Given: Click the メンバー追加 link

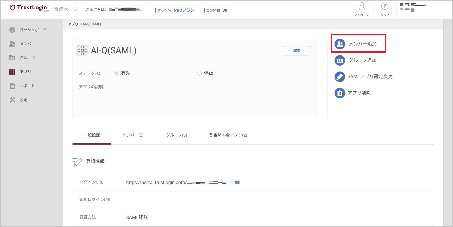Looking at the screenshot, I should point(363,44).
